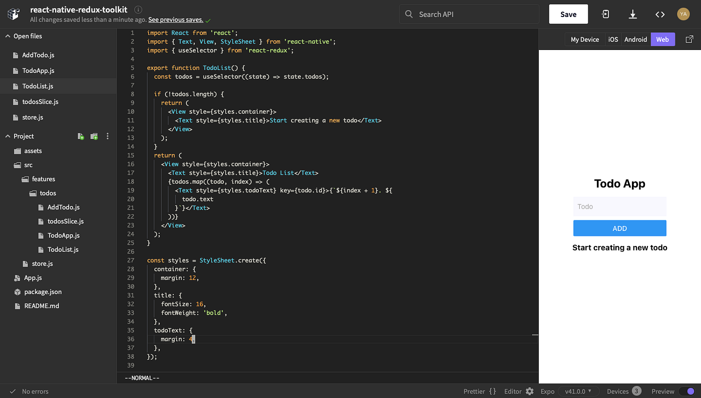Click the Todo input field in preview
This screenshot has width=701, height=398.
(619, 206)
